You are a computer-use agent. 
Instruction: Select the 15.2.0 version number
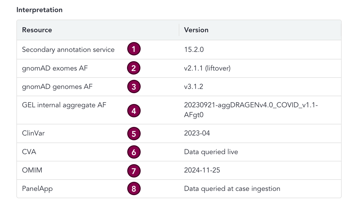point(194,50)
